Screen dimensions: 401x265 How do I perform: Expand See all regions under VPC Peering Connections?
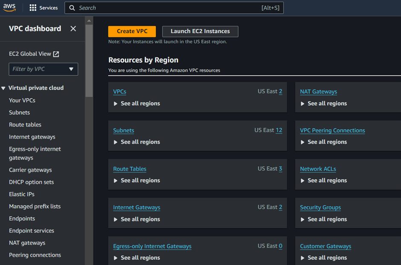pos(324,142)
